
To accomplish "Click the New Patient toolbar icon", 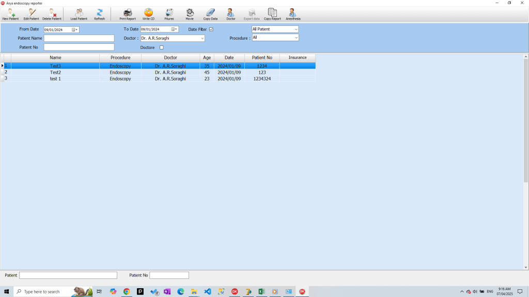I will pyautogui.click(x=10, y=13).
